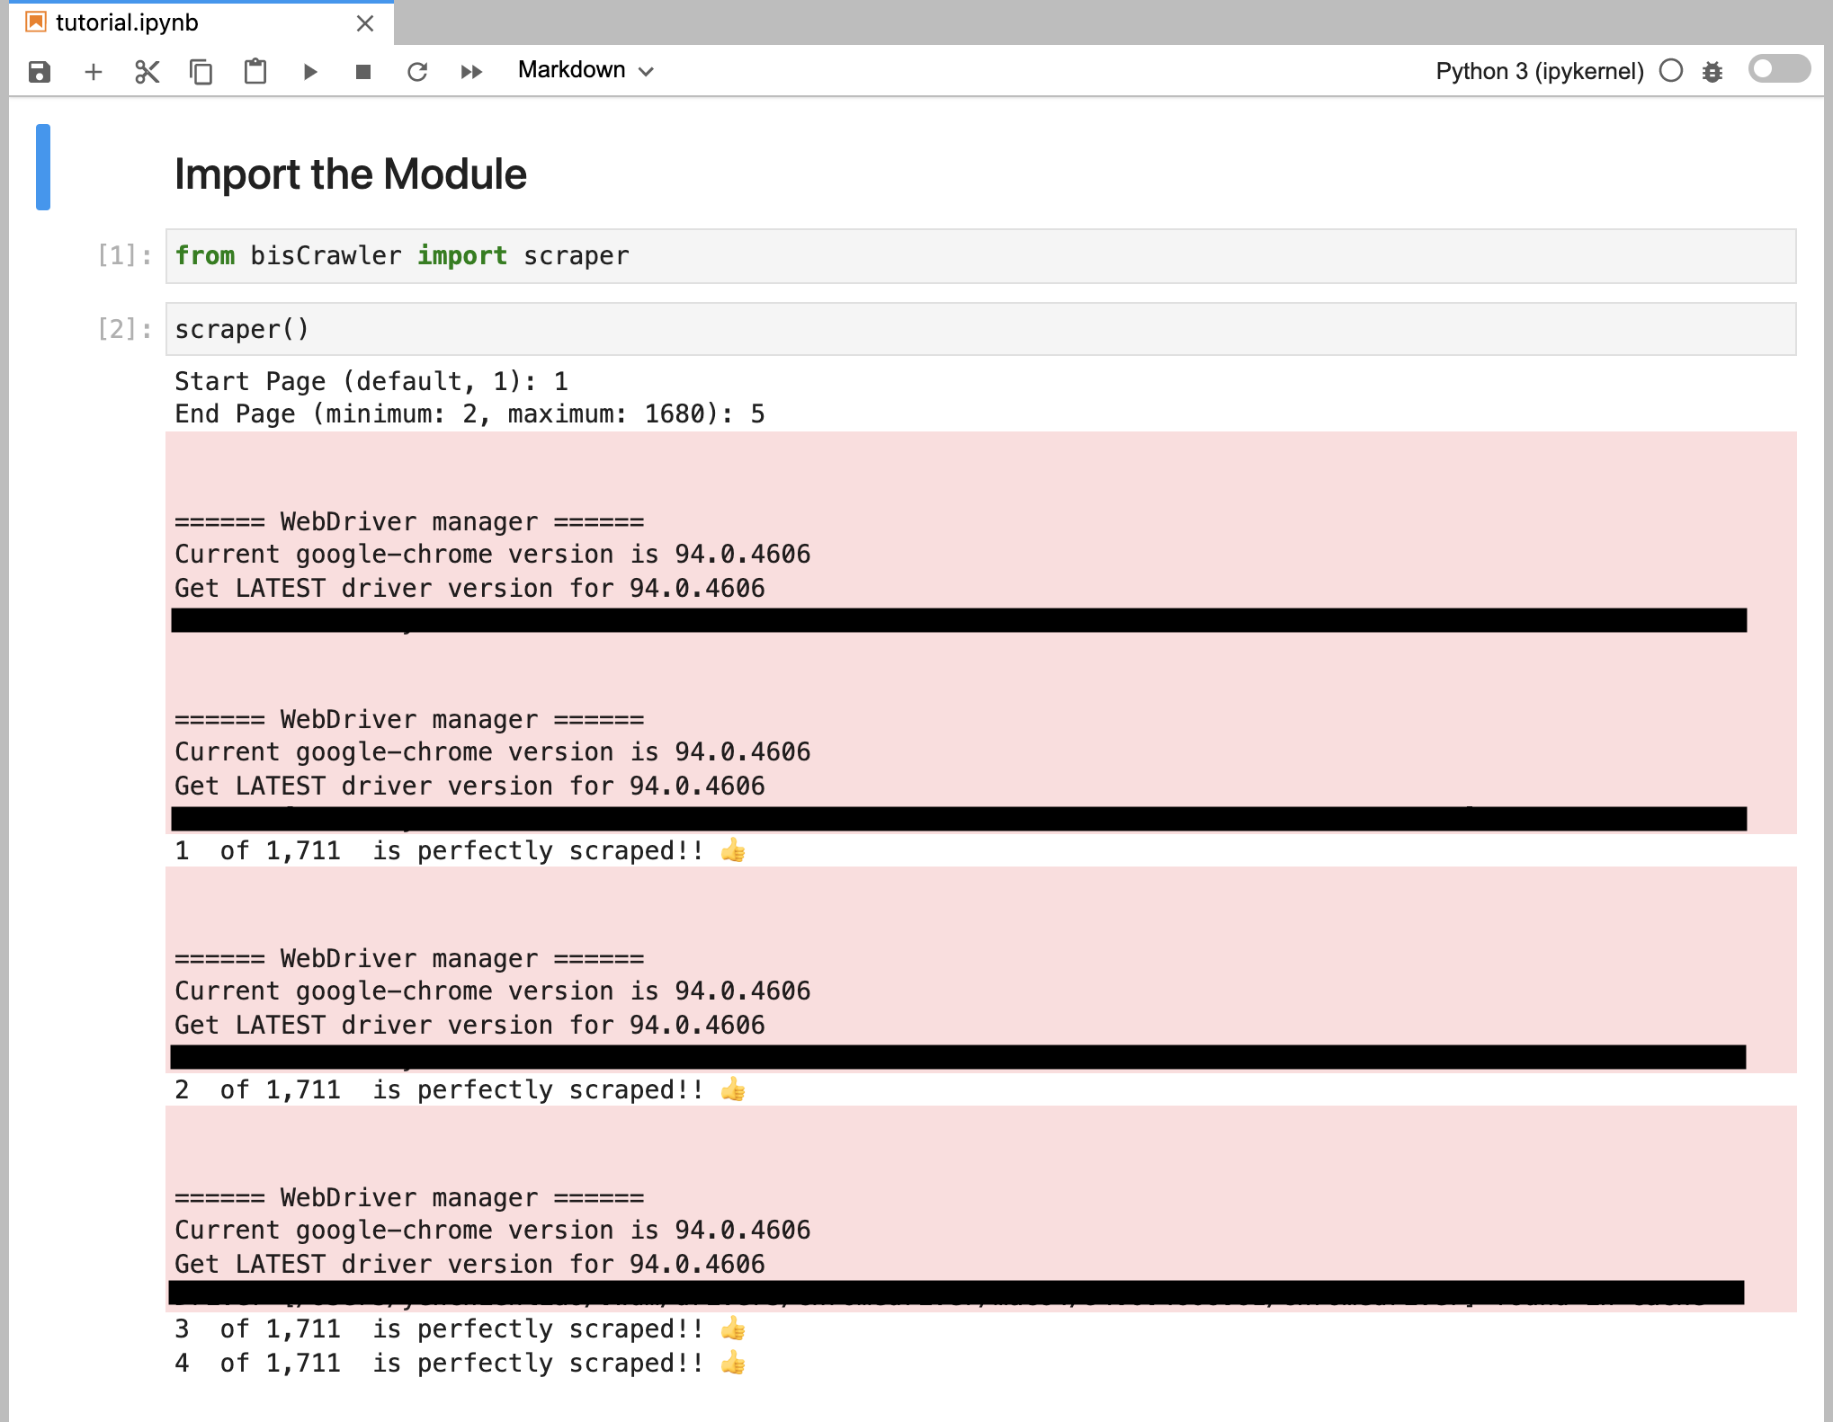1833x1422 pixels.
Task: Restart kernel and run all cells
Action: pos(471,72)
